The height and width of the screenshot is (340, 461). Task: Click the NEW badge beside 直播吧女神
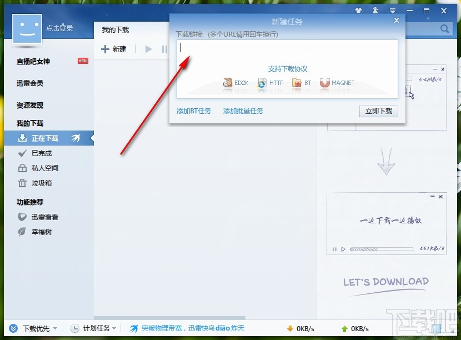[83, 61]
